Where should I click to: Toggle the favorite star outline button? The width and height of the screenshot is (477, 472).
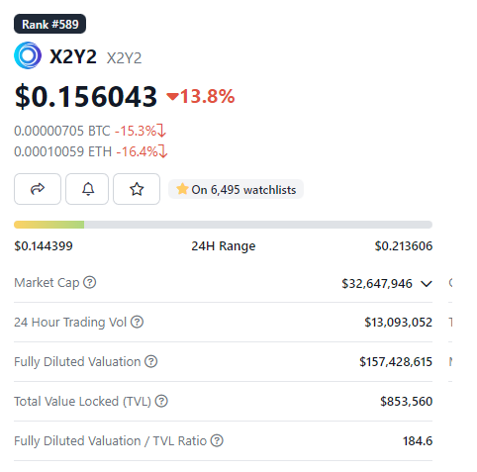click(x=137, y=189)
